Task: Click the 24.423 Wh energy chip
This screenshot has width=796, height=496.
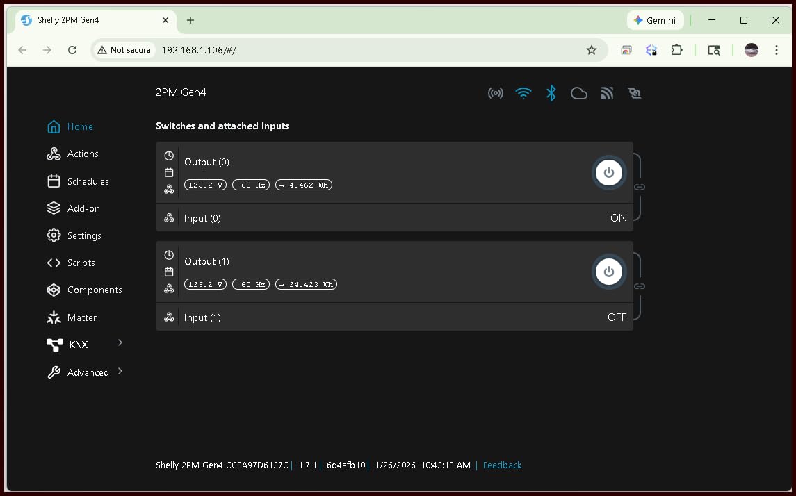Action: [x=306, y=285]
